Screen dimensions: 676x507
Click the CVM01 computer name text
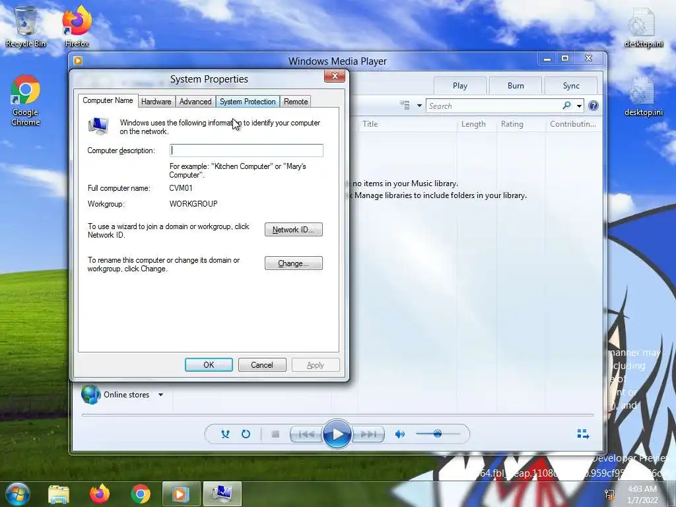(x=181, y=188)
